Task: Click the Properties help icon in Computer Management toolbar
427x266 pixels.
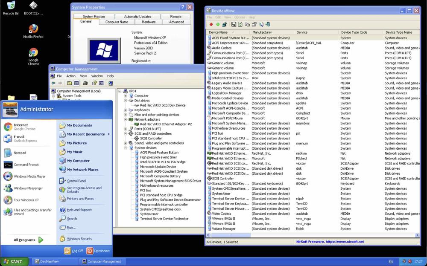Action: 94,83
